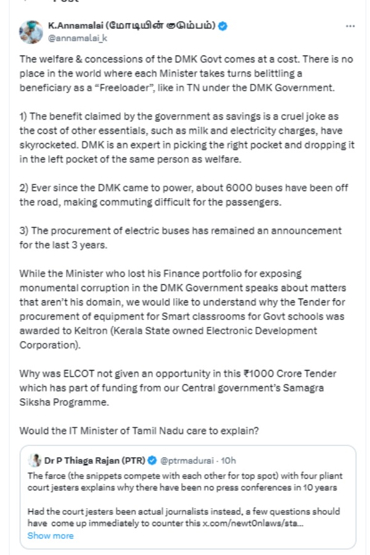Open the post options via three-dot menu
370x555 pixels.
(x=351, y=26)
